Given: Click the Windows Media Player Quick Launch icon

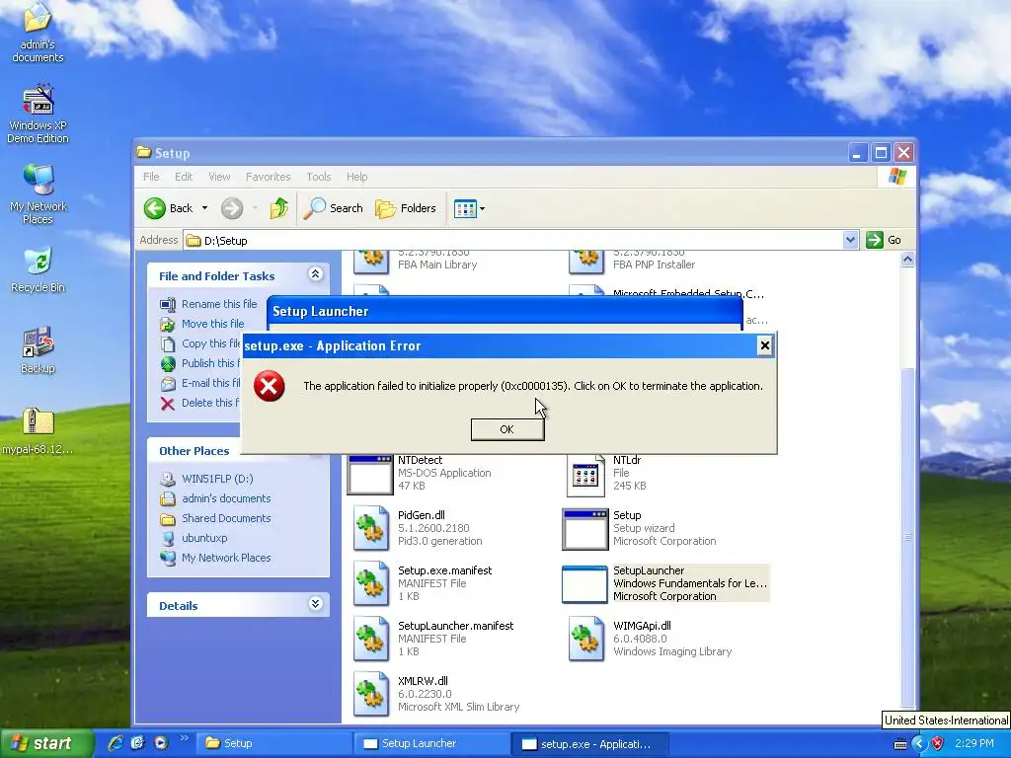Looking at the screenshot, I should coord(161,743).
